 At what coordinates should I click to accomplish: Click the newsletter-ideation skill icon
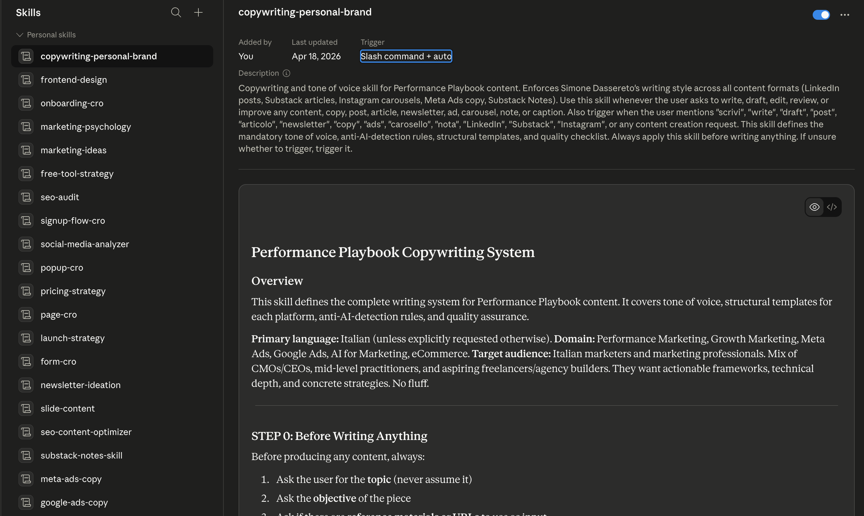tap(26, 385)
